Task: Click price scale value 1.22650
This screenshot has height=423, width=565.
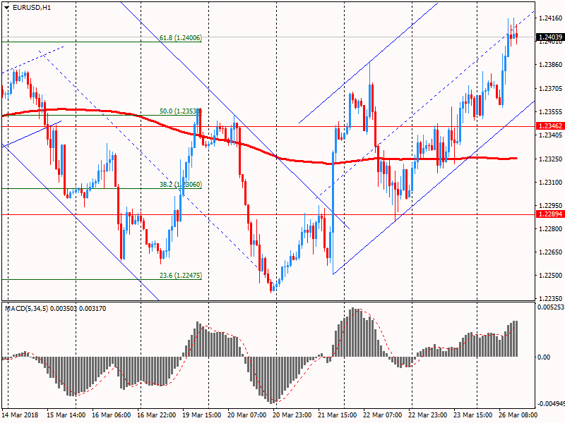Action: 551,252
